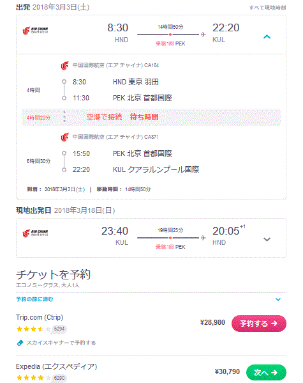Click the Air China icon beside CA871
This screenshot has height=383, width=303.
click(x=65, y=137)
